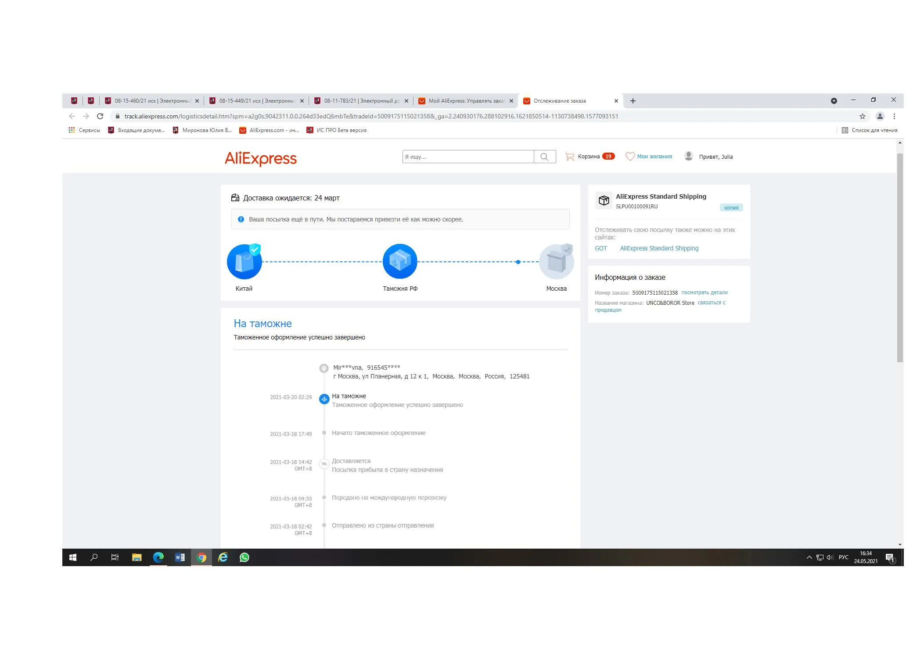Click the Москва delivery stage icon
Image resolution: width=924 pixels, height=653 pixels.
(x=556, y=262)
